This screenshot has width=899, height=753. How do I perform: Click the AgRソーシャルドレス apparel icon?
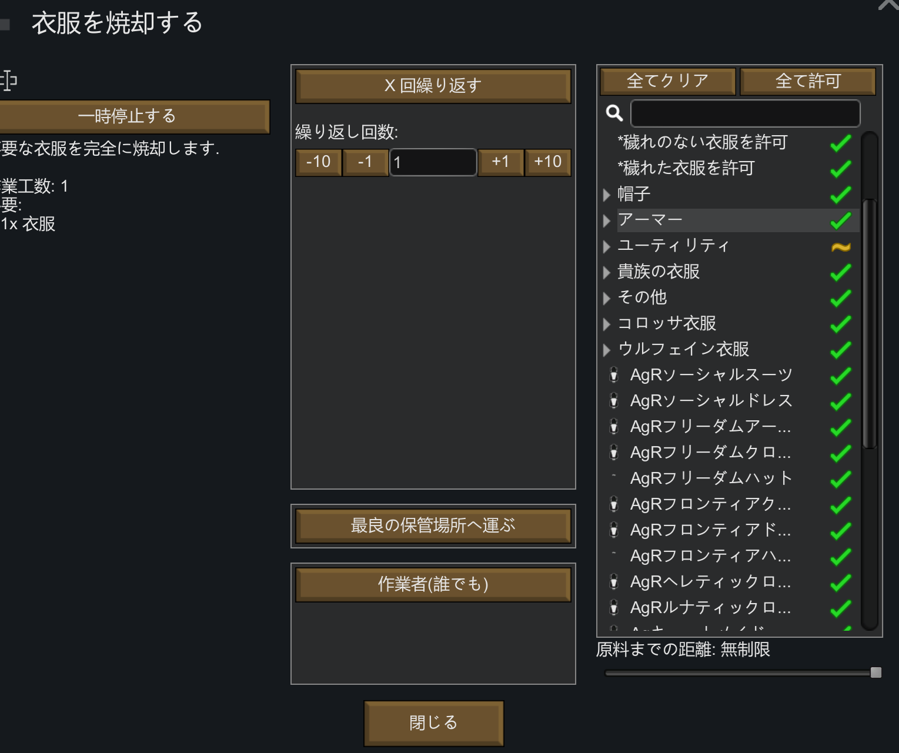pyautogui.click(x=614, y=400)
